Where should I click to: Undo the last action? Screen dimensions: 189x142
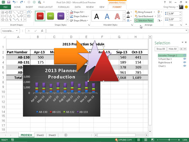(x=14, y=2)
